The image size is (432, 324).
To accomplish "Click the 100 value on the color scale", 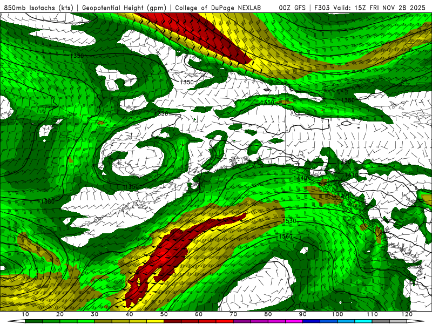I will [337, 314].
